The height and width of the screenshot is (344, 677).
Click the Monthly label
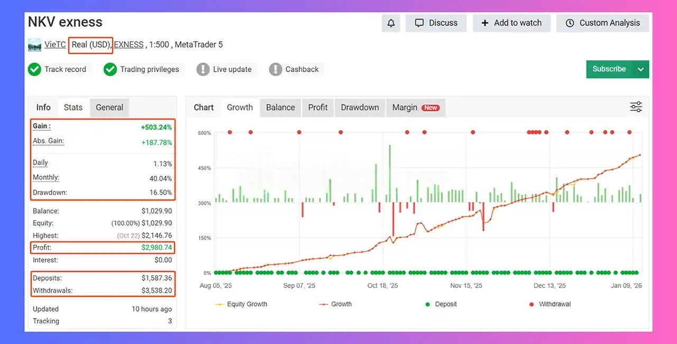(x=46, y=178)
